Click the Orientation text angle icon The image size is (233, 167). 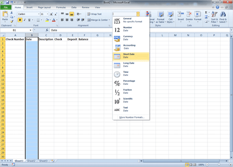78,14
